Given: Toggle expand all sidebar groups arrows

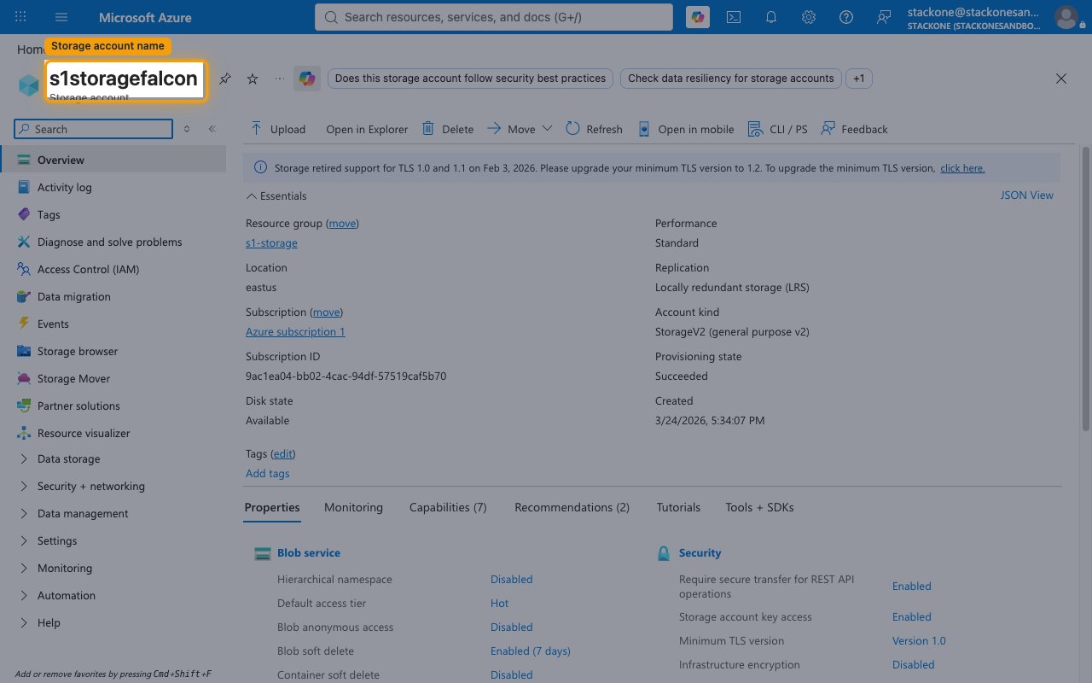Looking at the screenshot, I should tap(187, 129).
